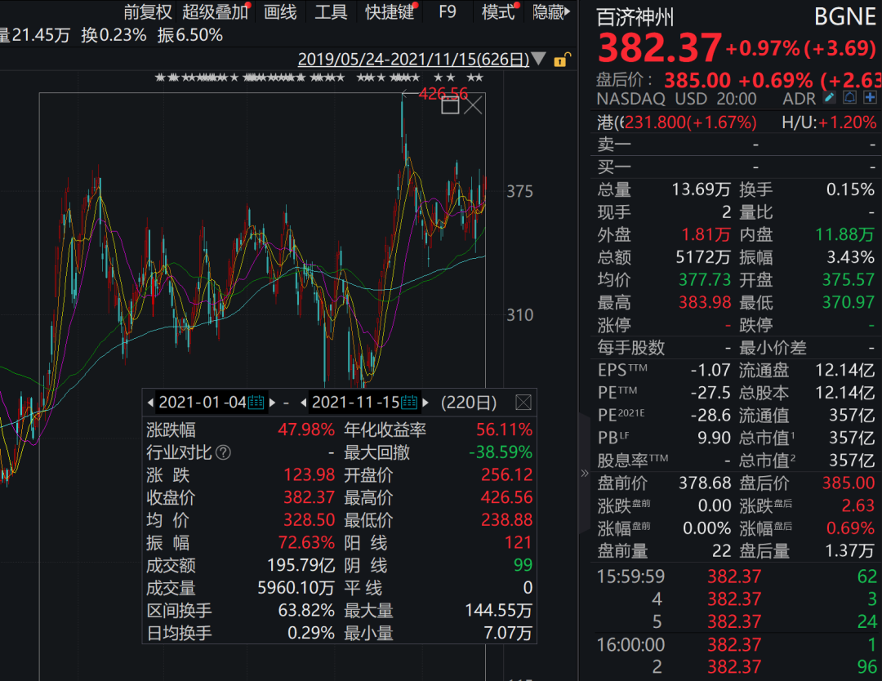882x681 pixels.
Task: Click the 前复权 button
Action: coord(148,12)
